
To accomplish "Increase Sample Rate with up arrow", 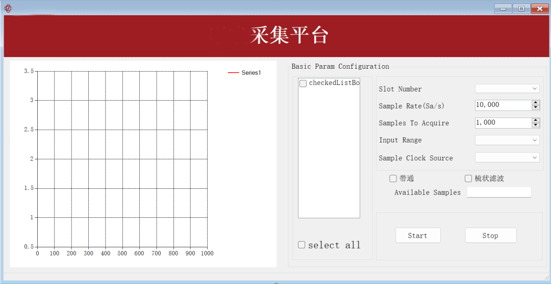I will click(536, 103).
